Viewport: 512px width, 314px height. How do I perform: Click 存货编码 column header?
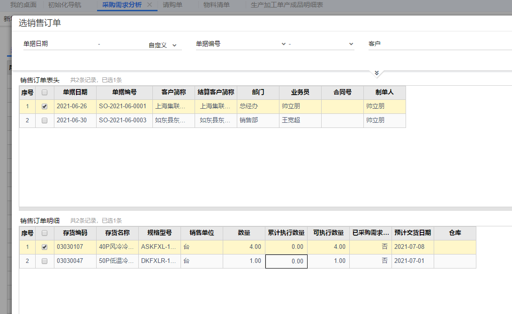coord(75,233)
